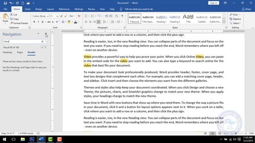Undo the last action
The width and height of the screenshot is (255, 143).
11,3
